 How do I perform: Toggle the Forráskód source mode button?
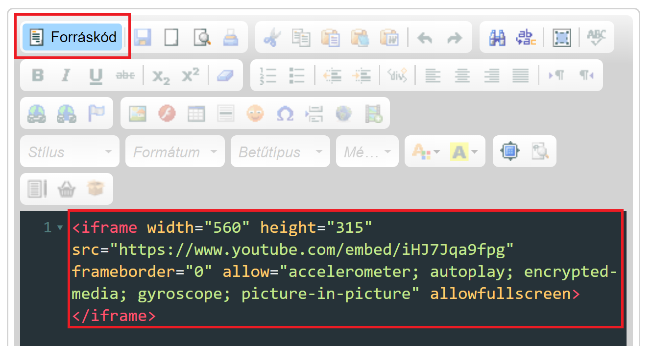72,37
